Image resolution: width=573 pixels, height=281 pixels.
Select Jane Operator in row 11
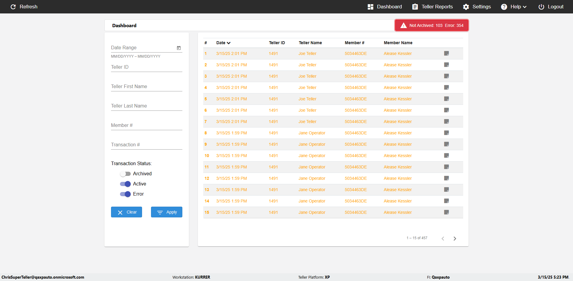312,167
